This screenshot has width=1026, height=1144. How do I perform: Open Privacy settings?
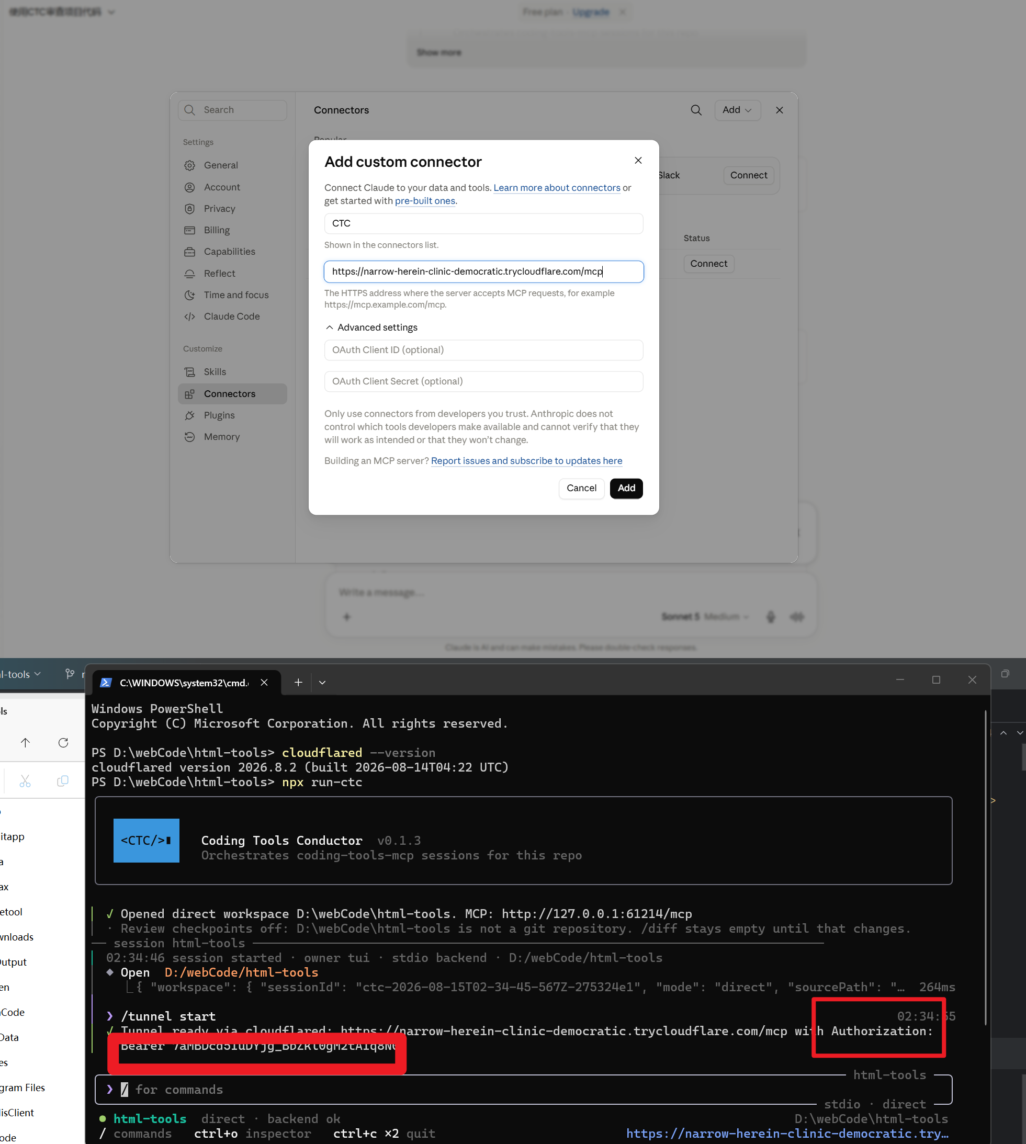coord(232,209)
